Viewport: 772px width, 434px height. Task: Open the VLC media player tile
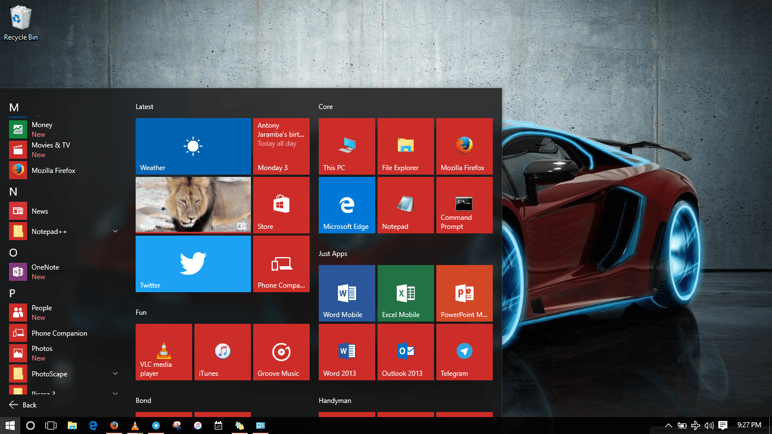click(x=164, y=352)
